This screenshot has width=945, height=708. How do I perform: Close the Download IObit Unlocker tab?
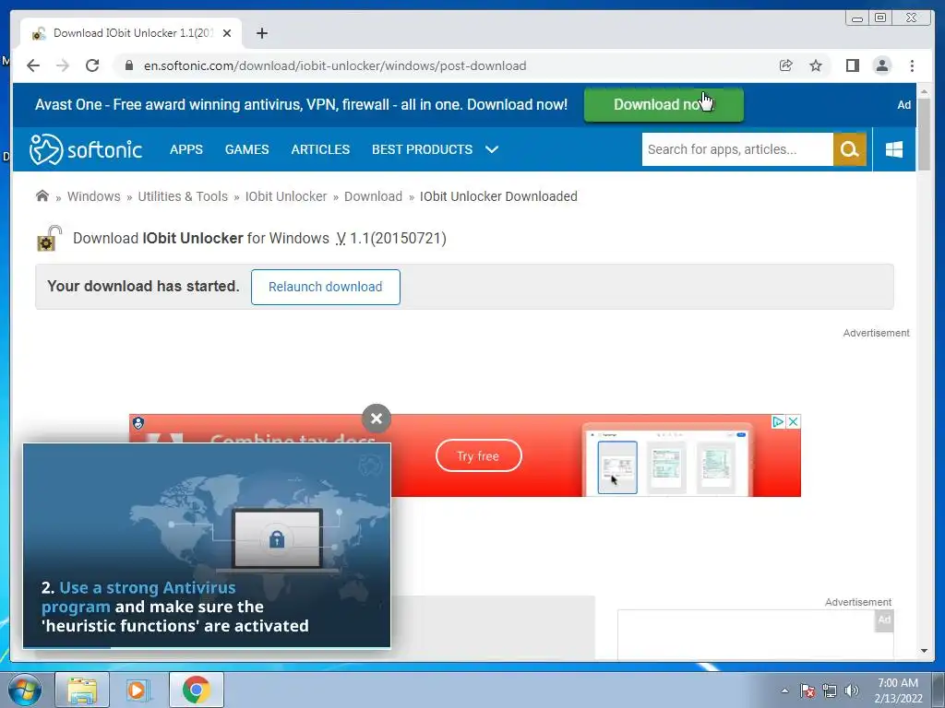point(227,33)
